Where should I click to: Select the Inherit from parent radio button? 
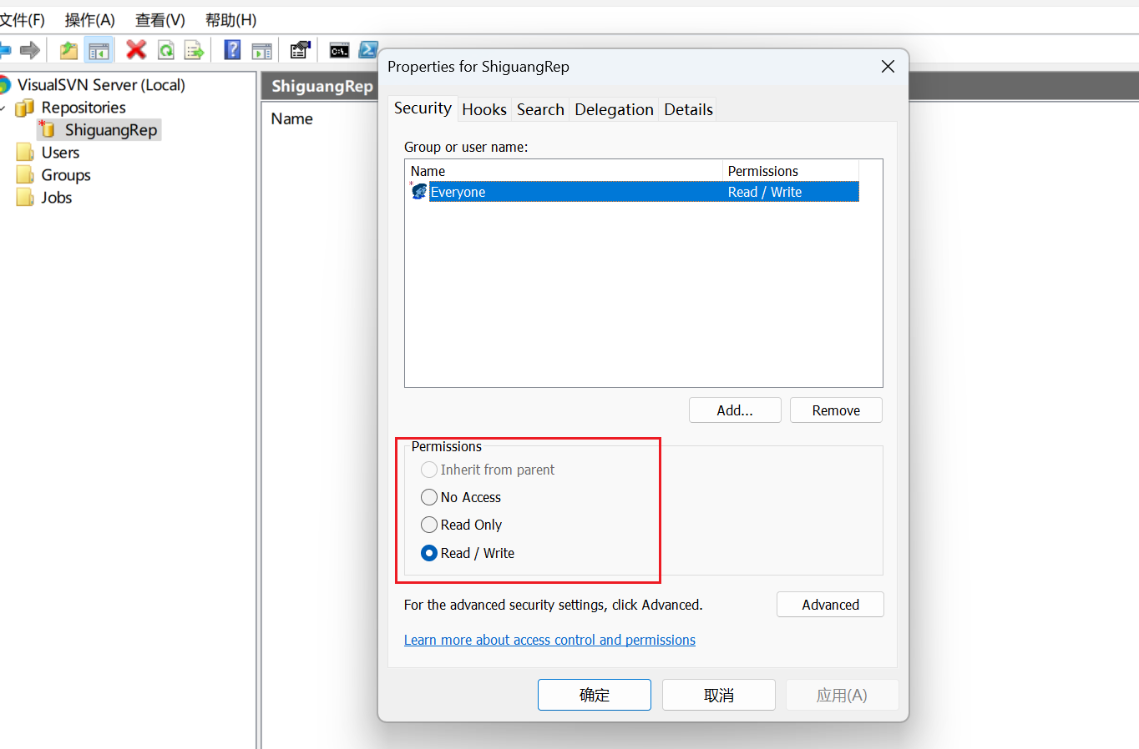(429, 470)
